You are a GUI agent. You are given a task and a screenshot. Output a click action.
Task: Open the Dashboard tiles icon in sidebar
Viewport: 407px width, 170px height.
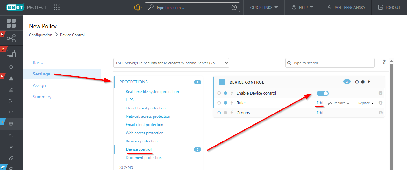(x=11, y=23)
